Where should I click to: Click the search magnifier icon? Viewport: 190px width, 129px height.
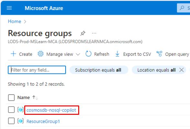(182, 8)
